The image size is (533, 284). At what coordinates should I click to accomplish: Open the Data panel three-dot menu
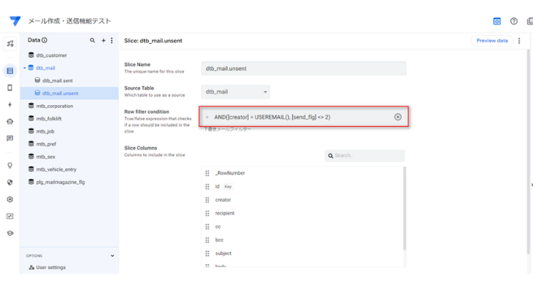[112, 40]
